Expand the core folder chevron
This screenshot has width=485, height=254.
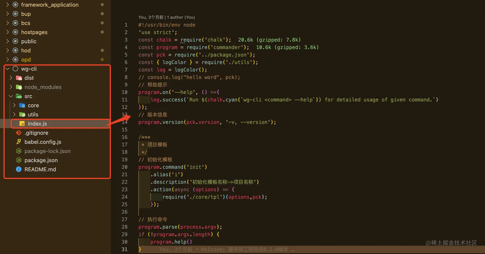point(14,105)
